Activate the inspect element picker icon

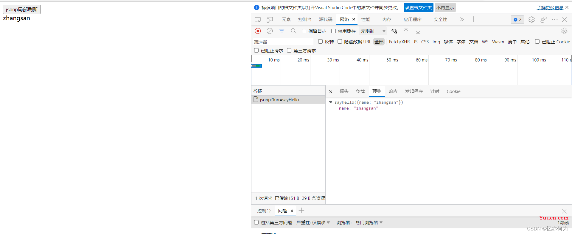(x=258, y=20)
